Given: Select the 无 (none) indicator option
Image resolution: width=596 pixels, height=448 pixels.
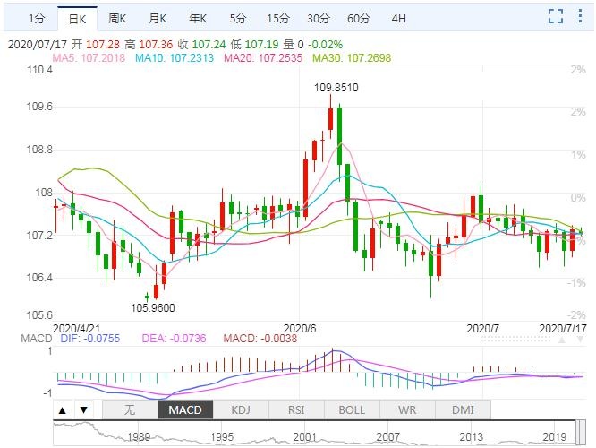Looking at the screenshot, I should (129, 410).
